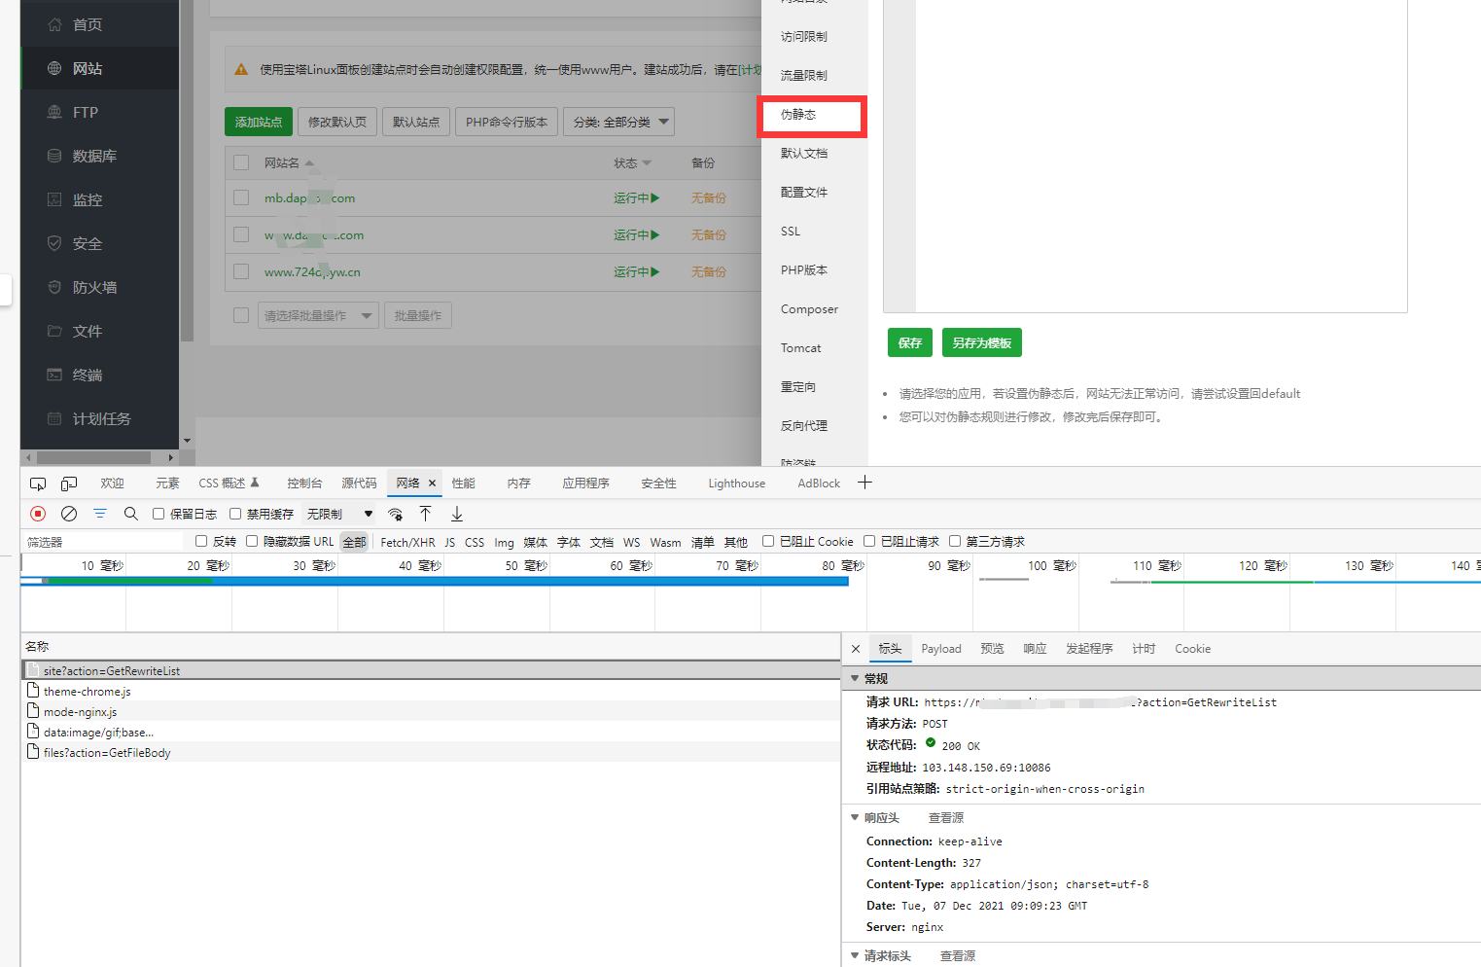Click the 筛选器 filter input field

[x=102, y=542]
